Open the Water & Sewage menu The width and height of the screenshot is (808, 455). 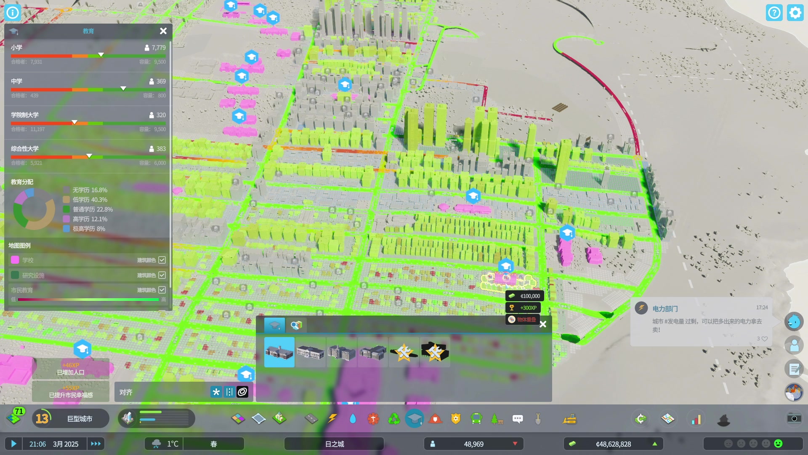tap(353, 419)
